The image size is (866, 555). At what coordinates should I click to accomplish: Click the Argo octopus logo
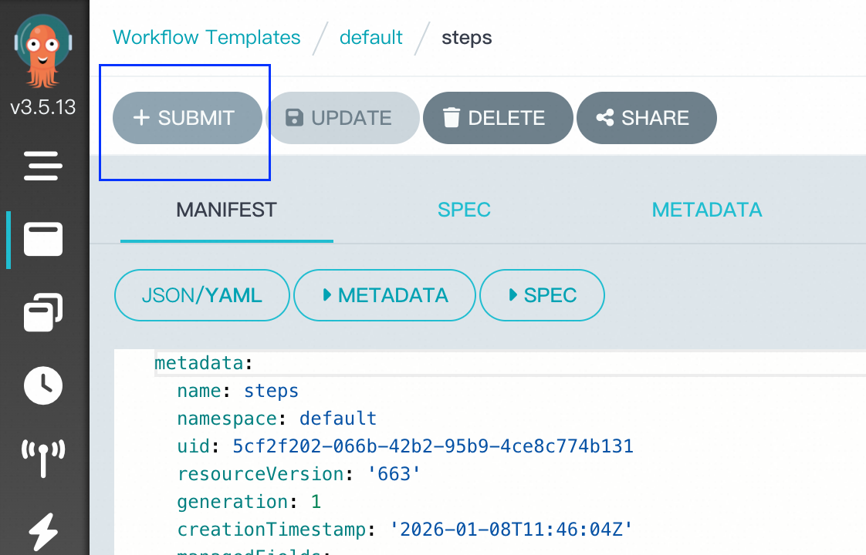[x=43, y=54]
